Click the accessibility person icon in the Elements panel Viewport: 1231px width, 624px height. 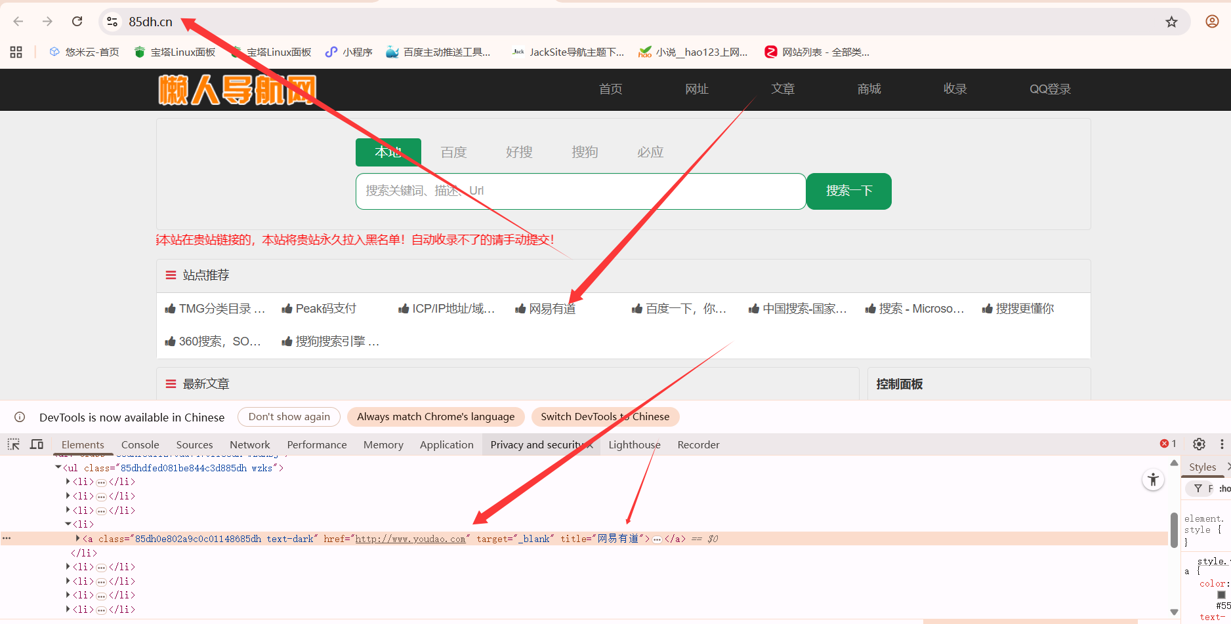click(x=1153, y=479)
